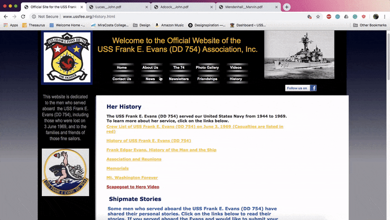
Task: Click the teal round extension icon beside Adblock
Action: pyautogui.click(x=337, y=17)
